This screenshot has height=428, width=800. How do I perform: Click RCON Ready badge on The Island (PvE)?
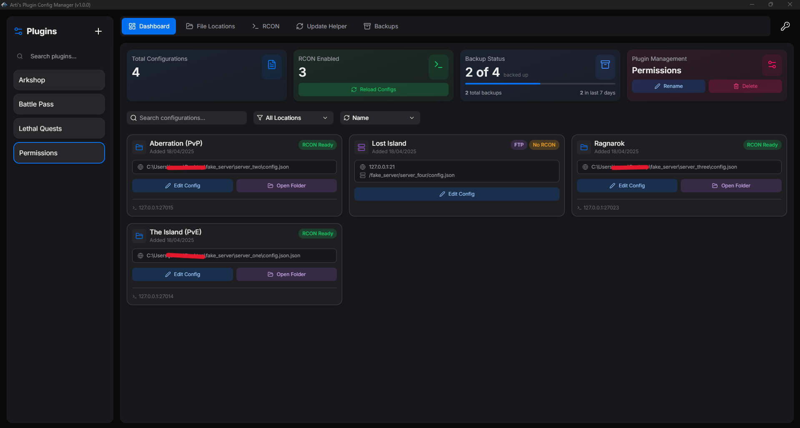coord(318,234)
